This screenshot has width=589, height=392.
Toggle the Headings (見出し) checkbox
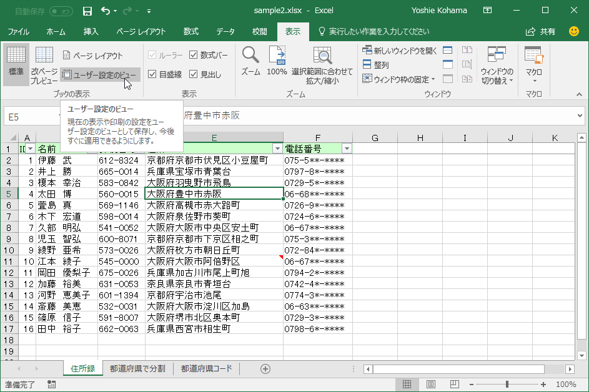tap(194, 74)
